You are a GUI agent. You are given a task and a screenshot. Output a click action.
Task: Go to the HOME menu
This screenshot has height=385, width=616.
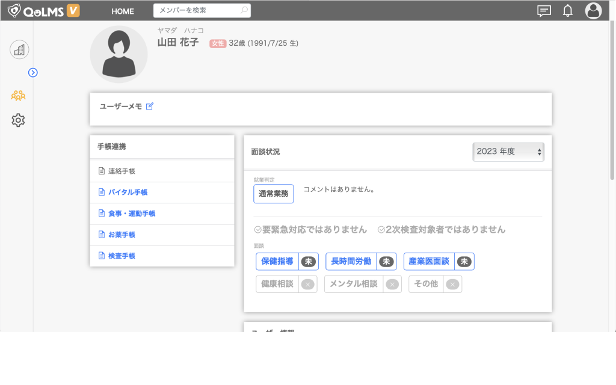tap(123, 11)
